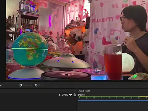Toggle source visibility eye icon
This screenshot has width=148, height=111.
pyautogui.click(x=71, y=95)
